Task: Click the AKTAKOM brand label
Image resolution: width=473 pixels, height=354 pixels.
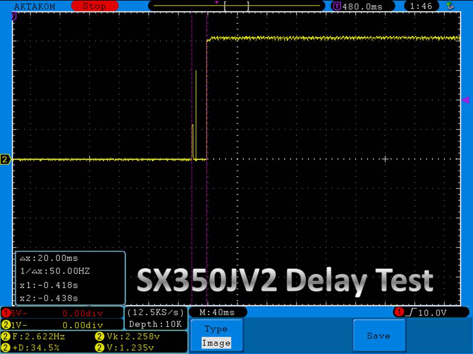Action: point(34,6)
